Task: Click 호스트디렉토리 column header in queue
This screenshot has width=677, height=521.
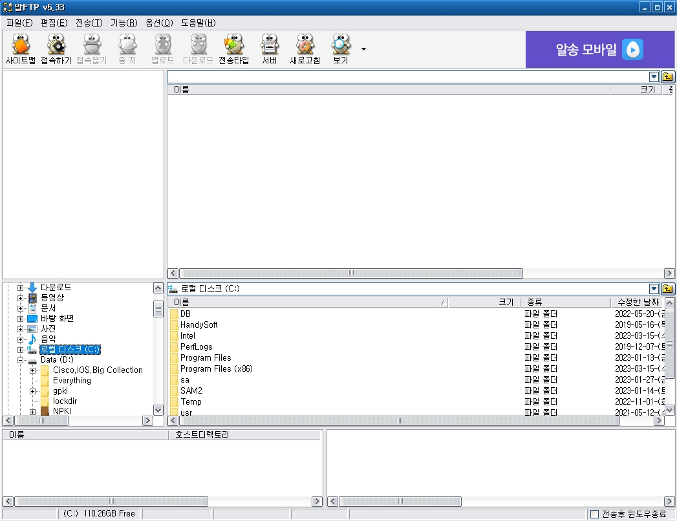Action: click(244, 435)
